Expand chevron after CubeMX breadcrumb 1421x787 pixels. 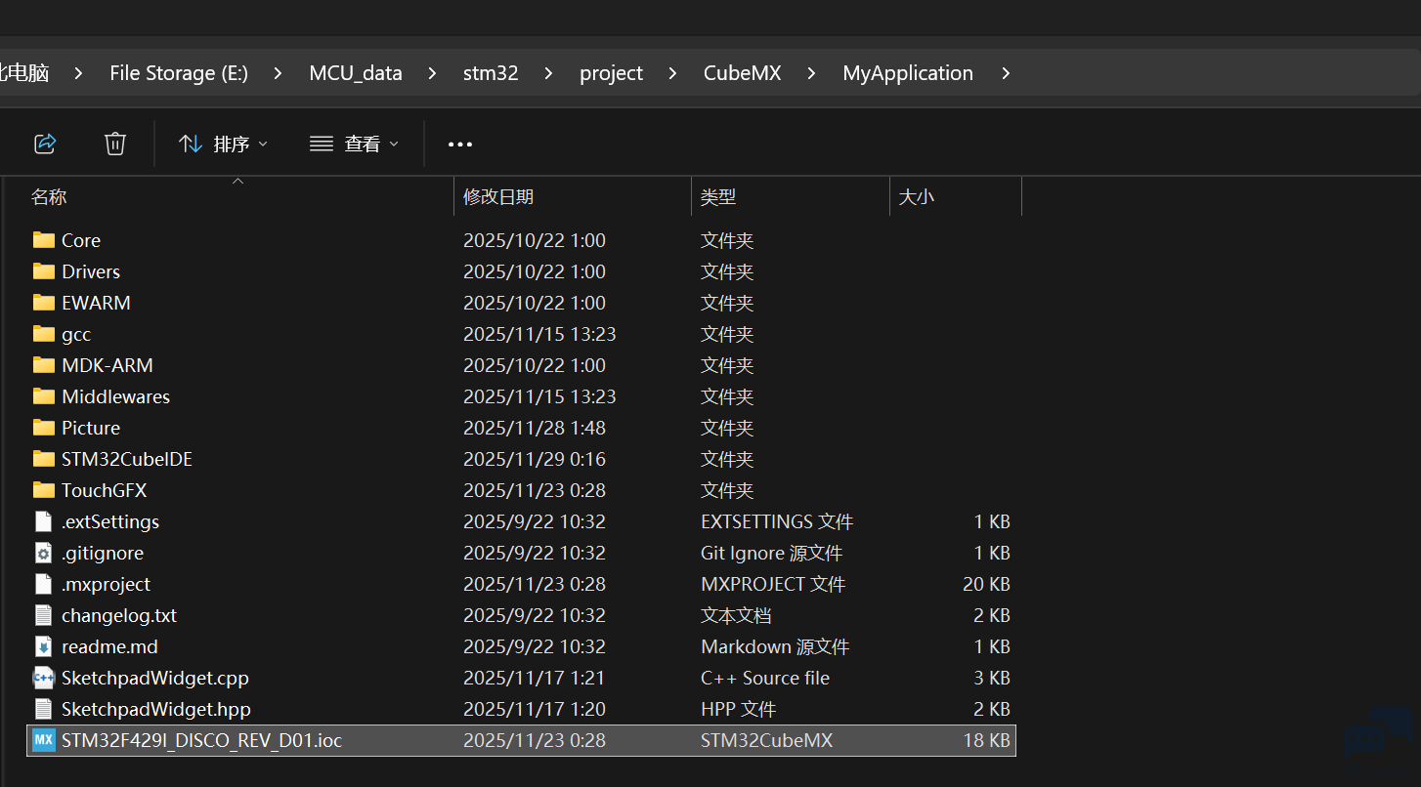tap(811, 73)
